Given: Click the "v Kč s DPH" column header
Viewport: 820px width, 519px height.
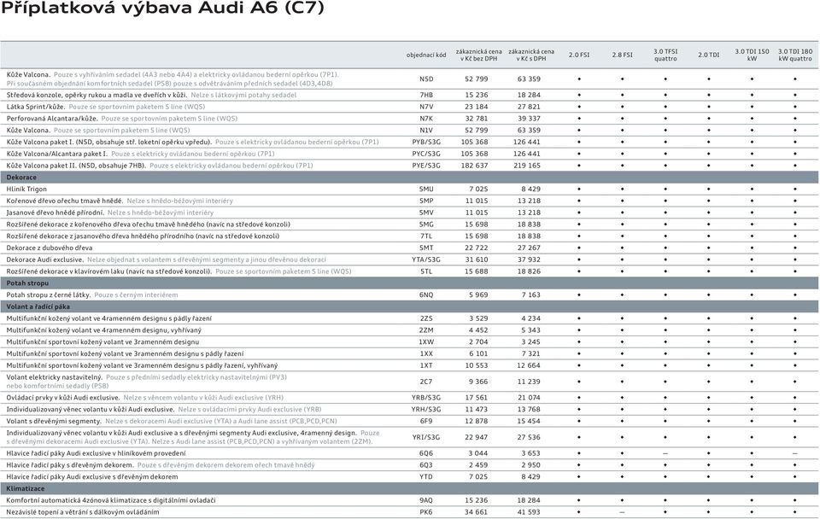Looking at the screenshot, I should click(x=530, y=59).
